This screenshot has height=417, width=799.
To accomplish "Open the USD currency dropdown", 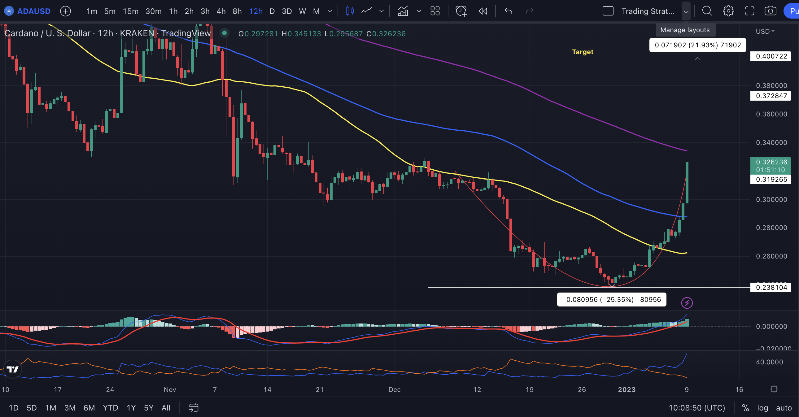I will pyautogui.click(x=765, y=31).
